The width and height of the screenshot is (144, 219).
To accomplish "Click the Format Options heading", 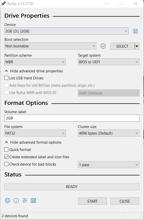I will (26, 103).
